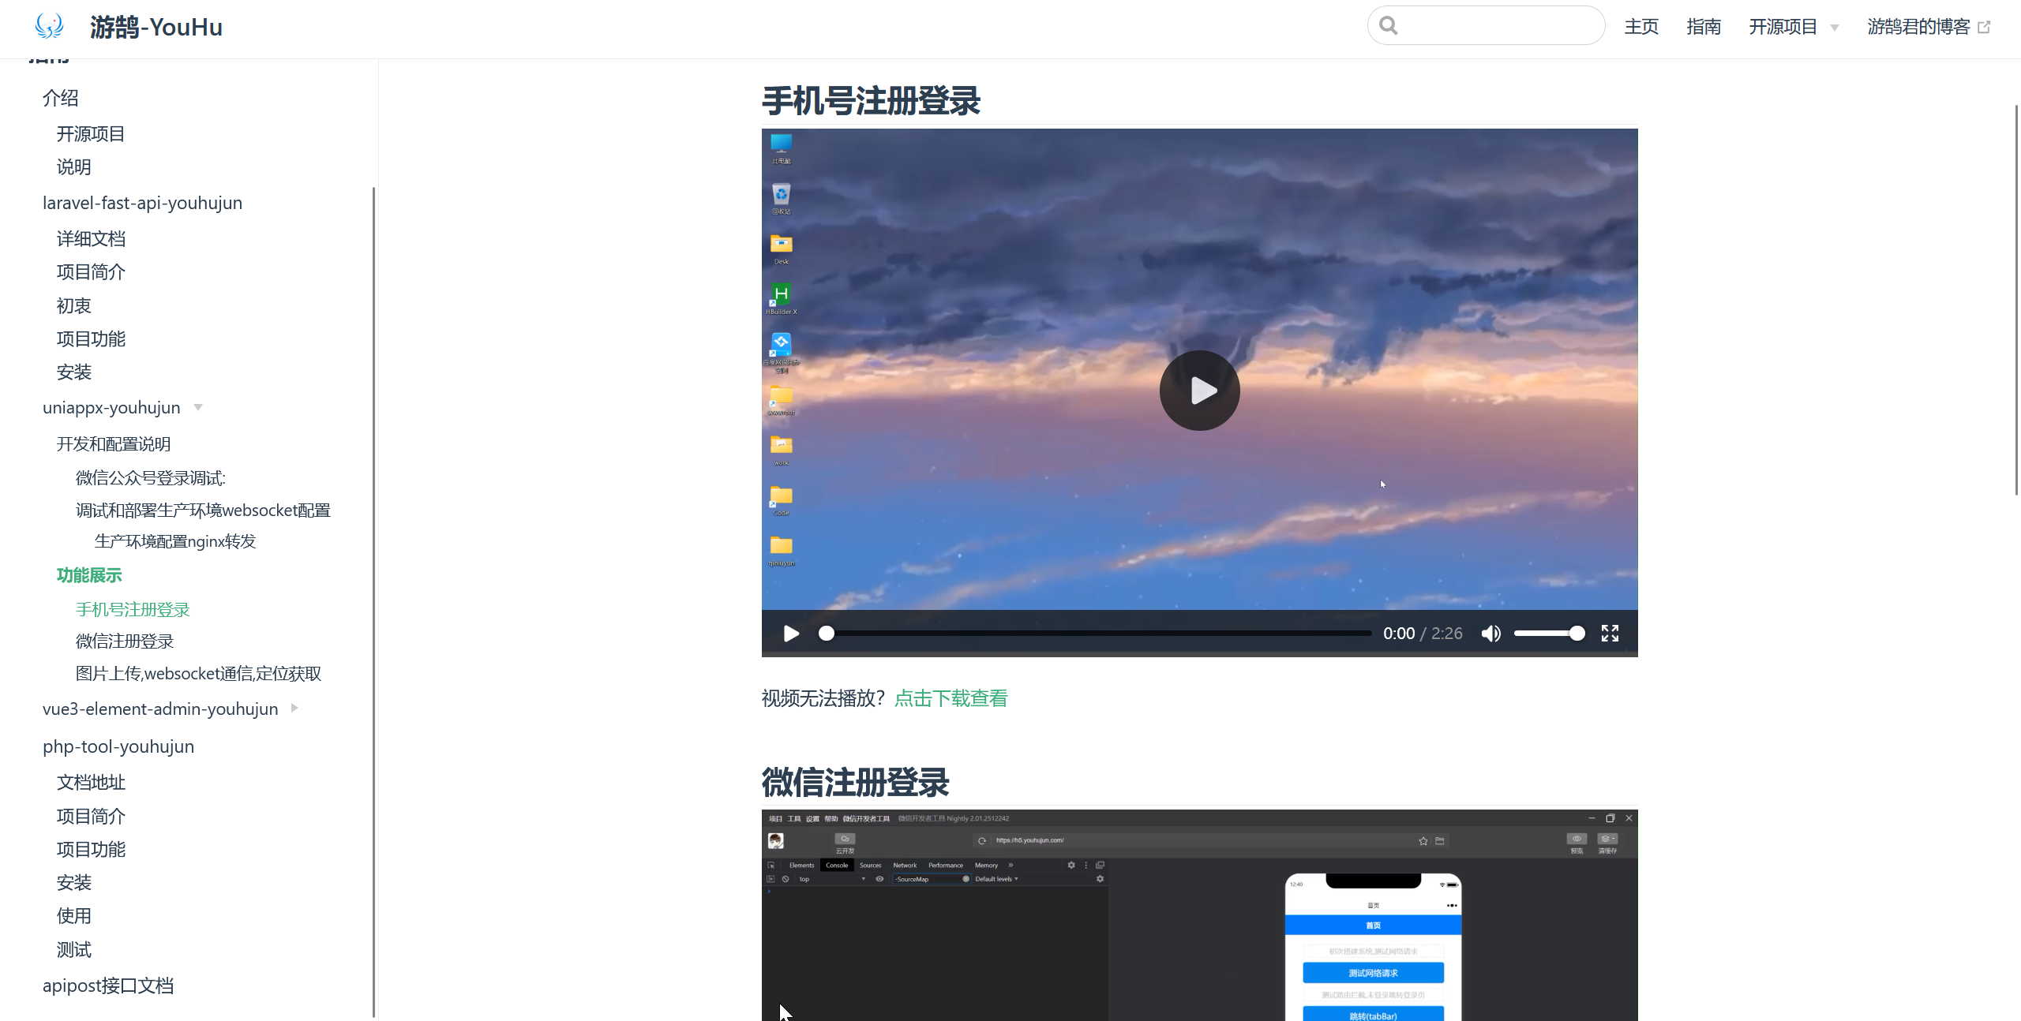Enter fullscreen mode on the video
Screen dimensions: 2021x1021
coord(1610,634)
